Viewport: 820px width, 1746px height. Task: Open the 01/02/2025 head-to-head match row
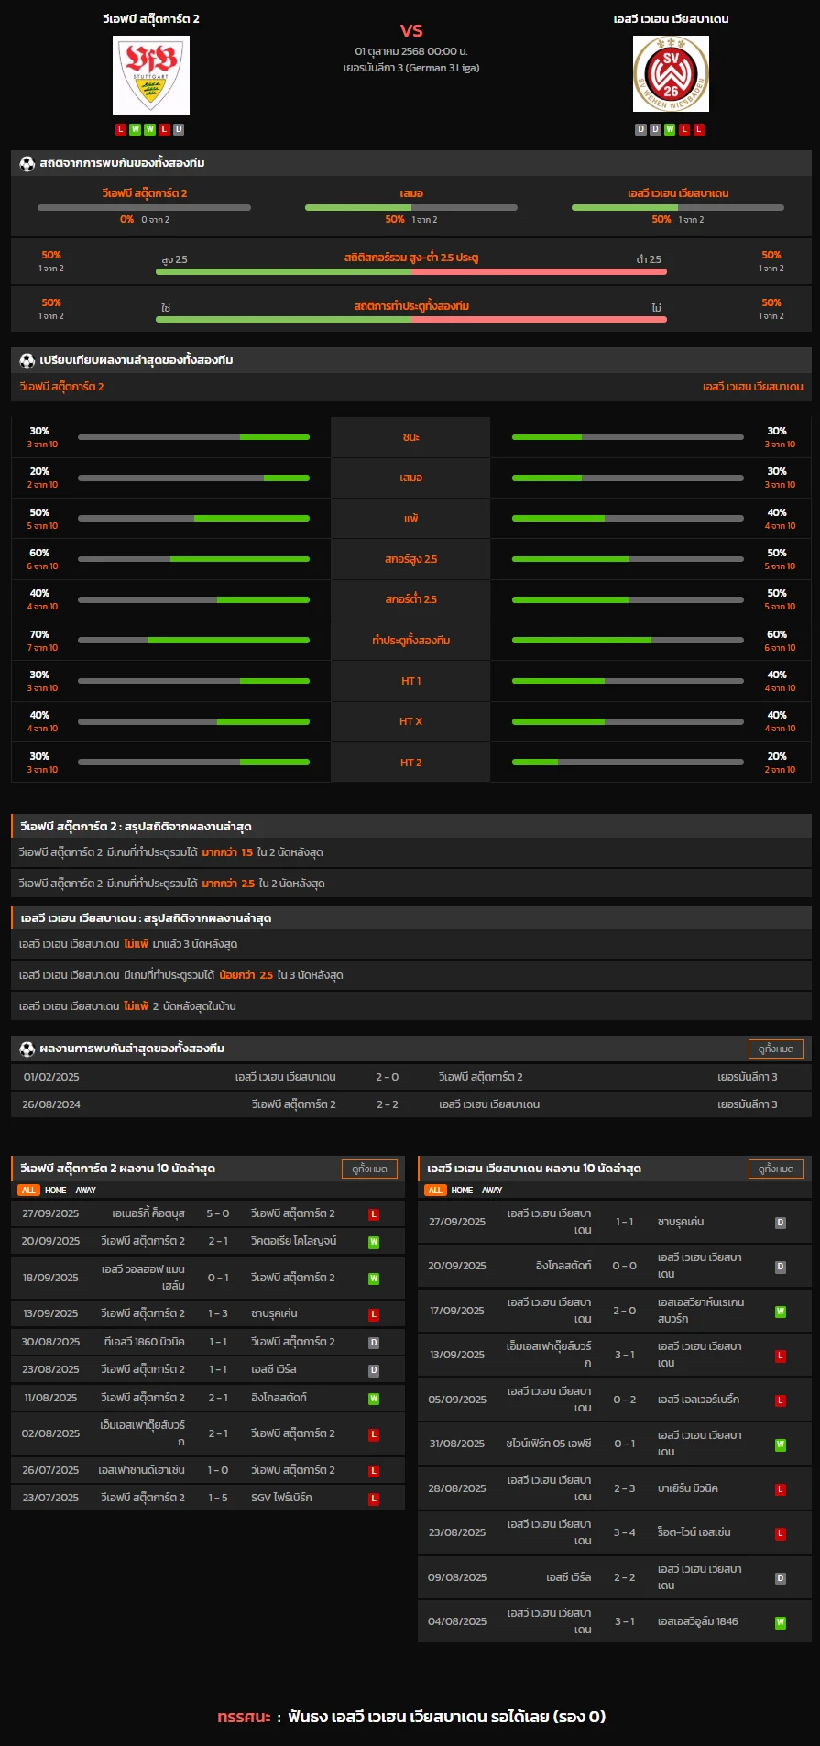(410, 1077)
